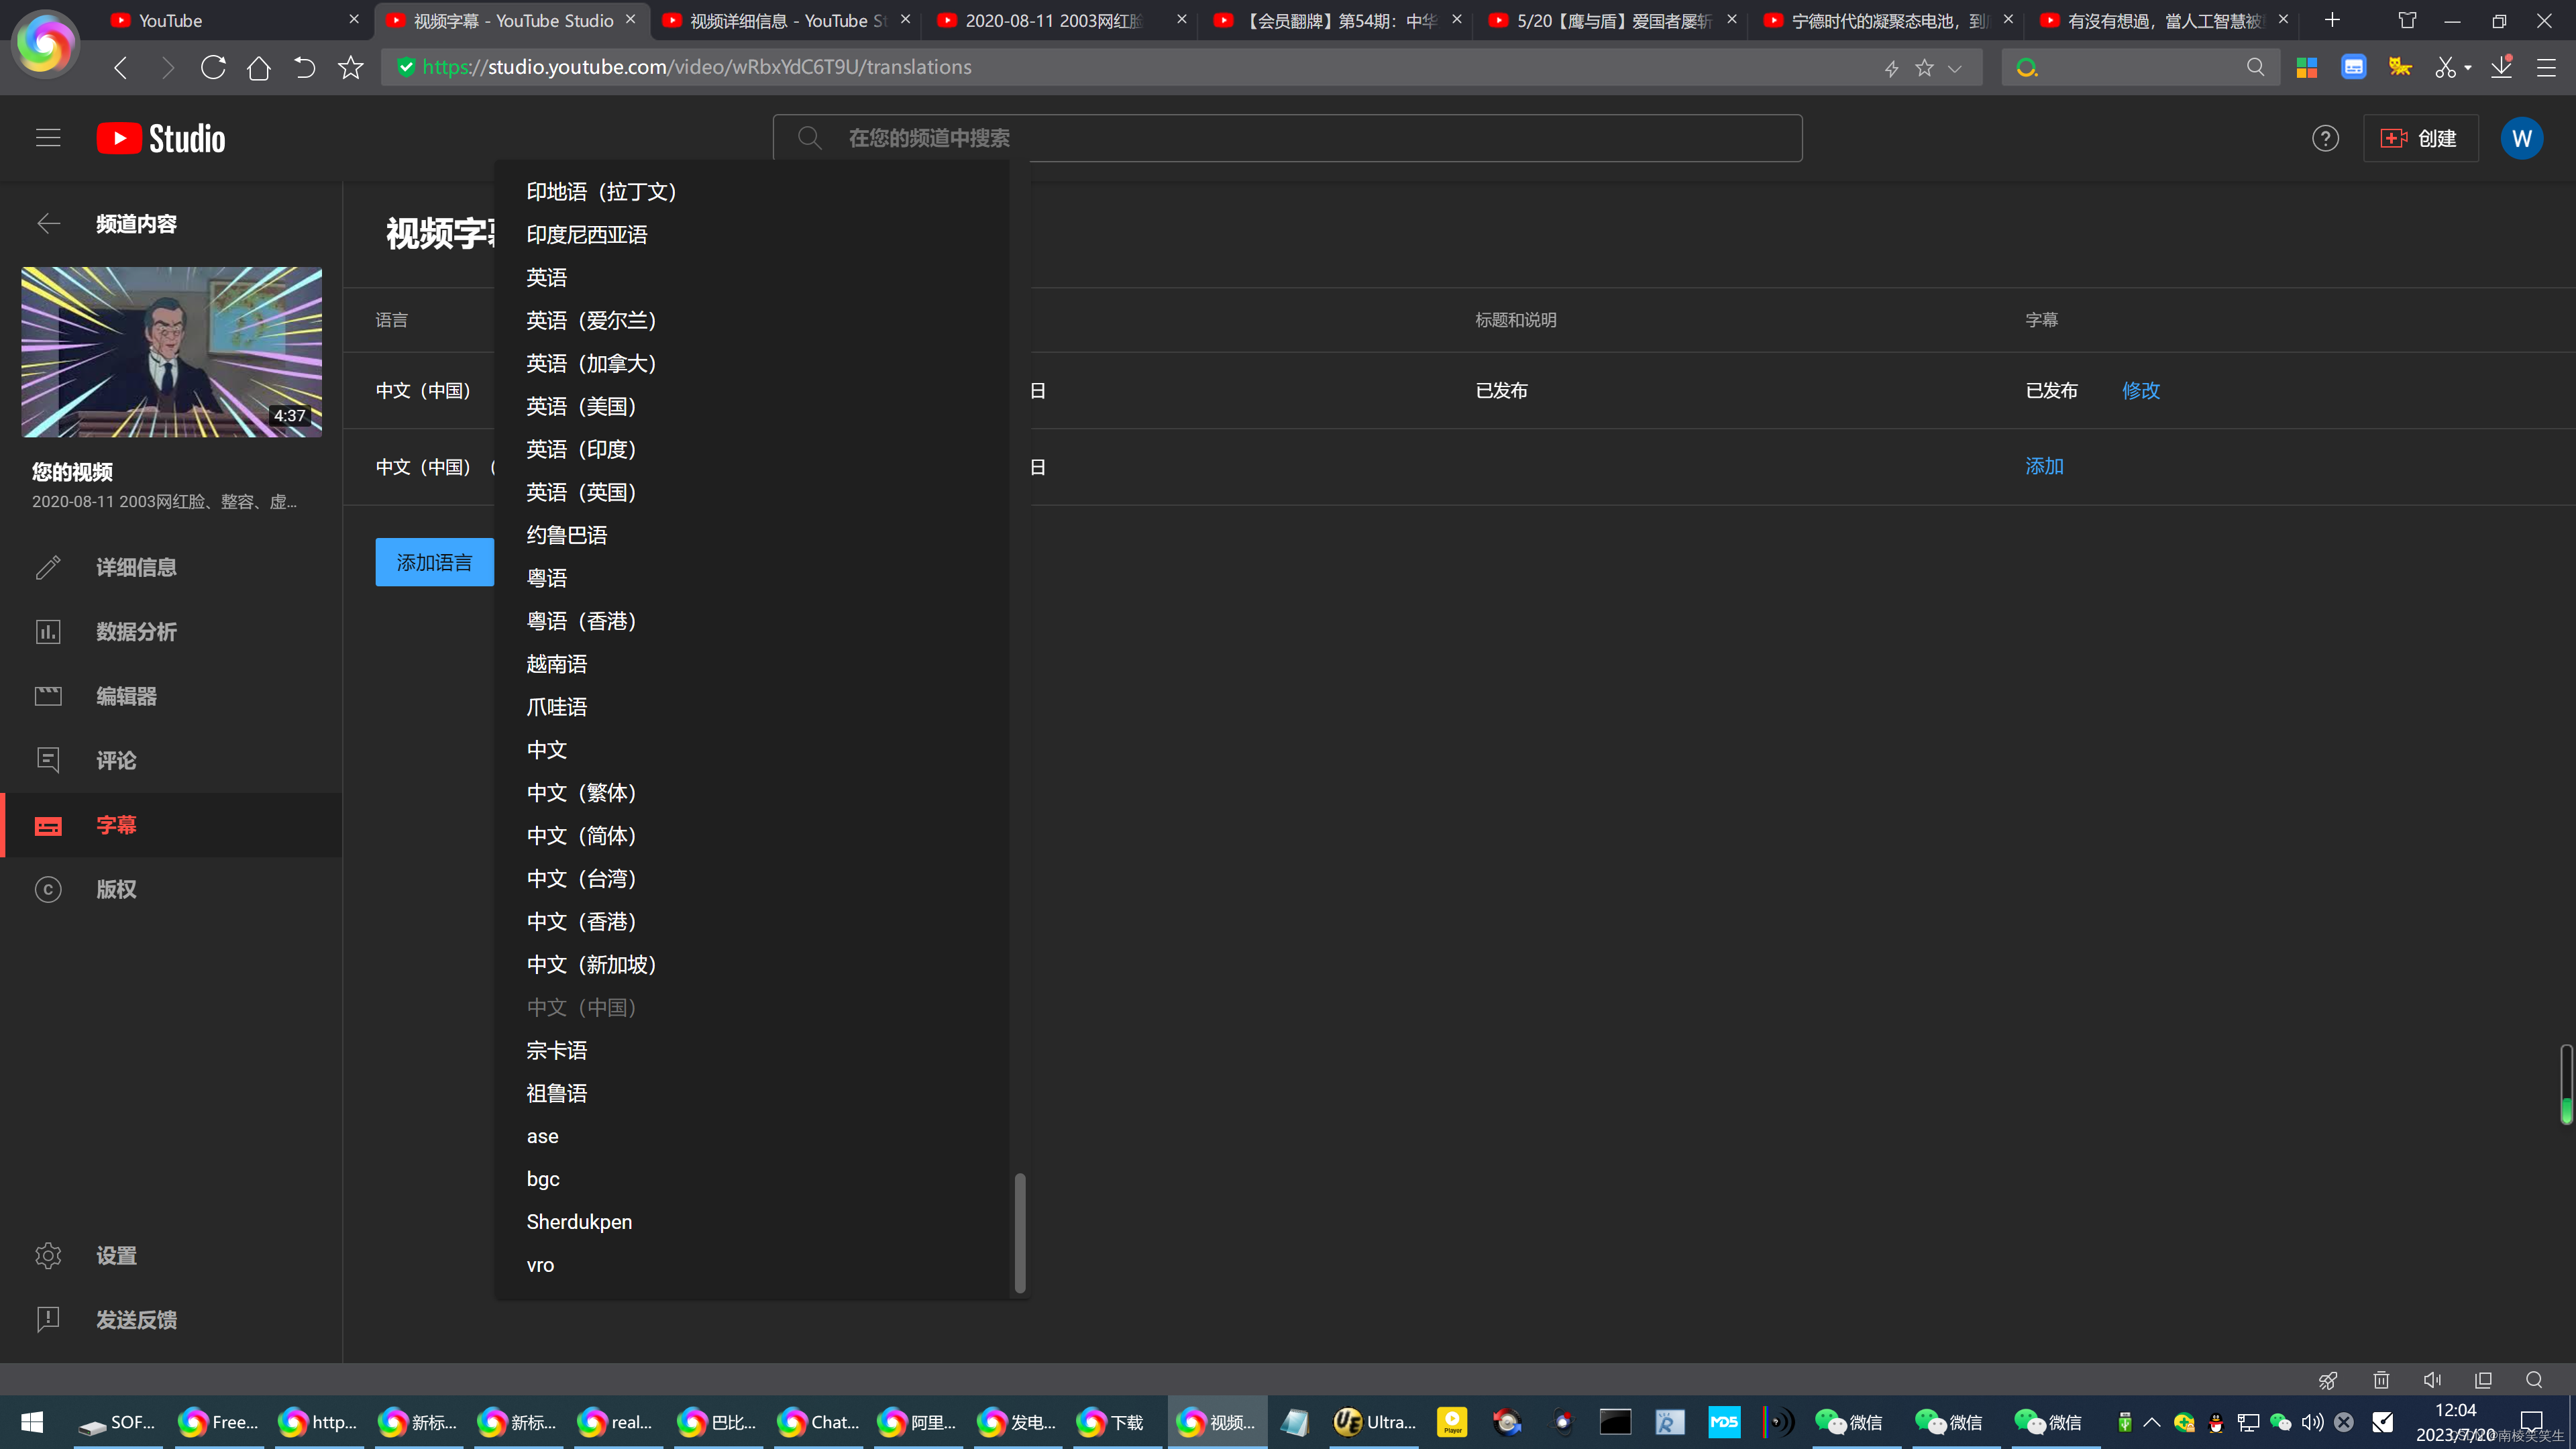Open the Copyright (版权) sidebar item
Screen dimensions: 2576x1449
(x=116, y=889)
